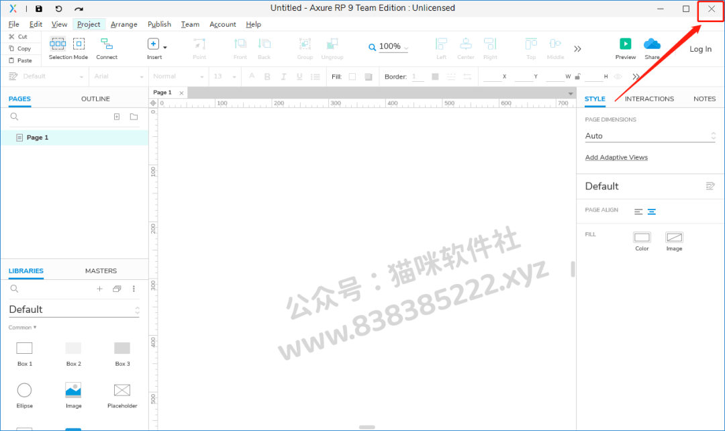Expand more main toolbar items
Image resolution: width=725 pixels, height=431 pixels.
pos(577,48)
